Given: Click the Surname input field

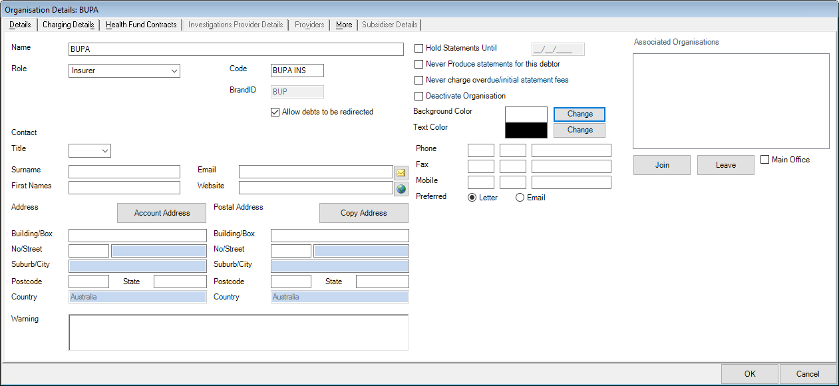Looking at the screenshot, I should point(124,172).
